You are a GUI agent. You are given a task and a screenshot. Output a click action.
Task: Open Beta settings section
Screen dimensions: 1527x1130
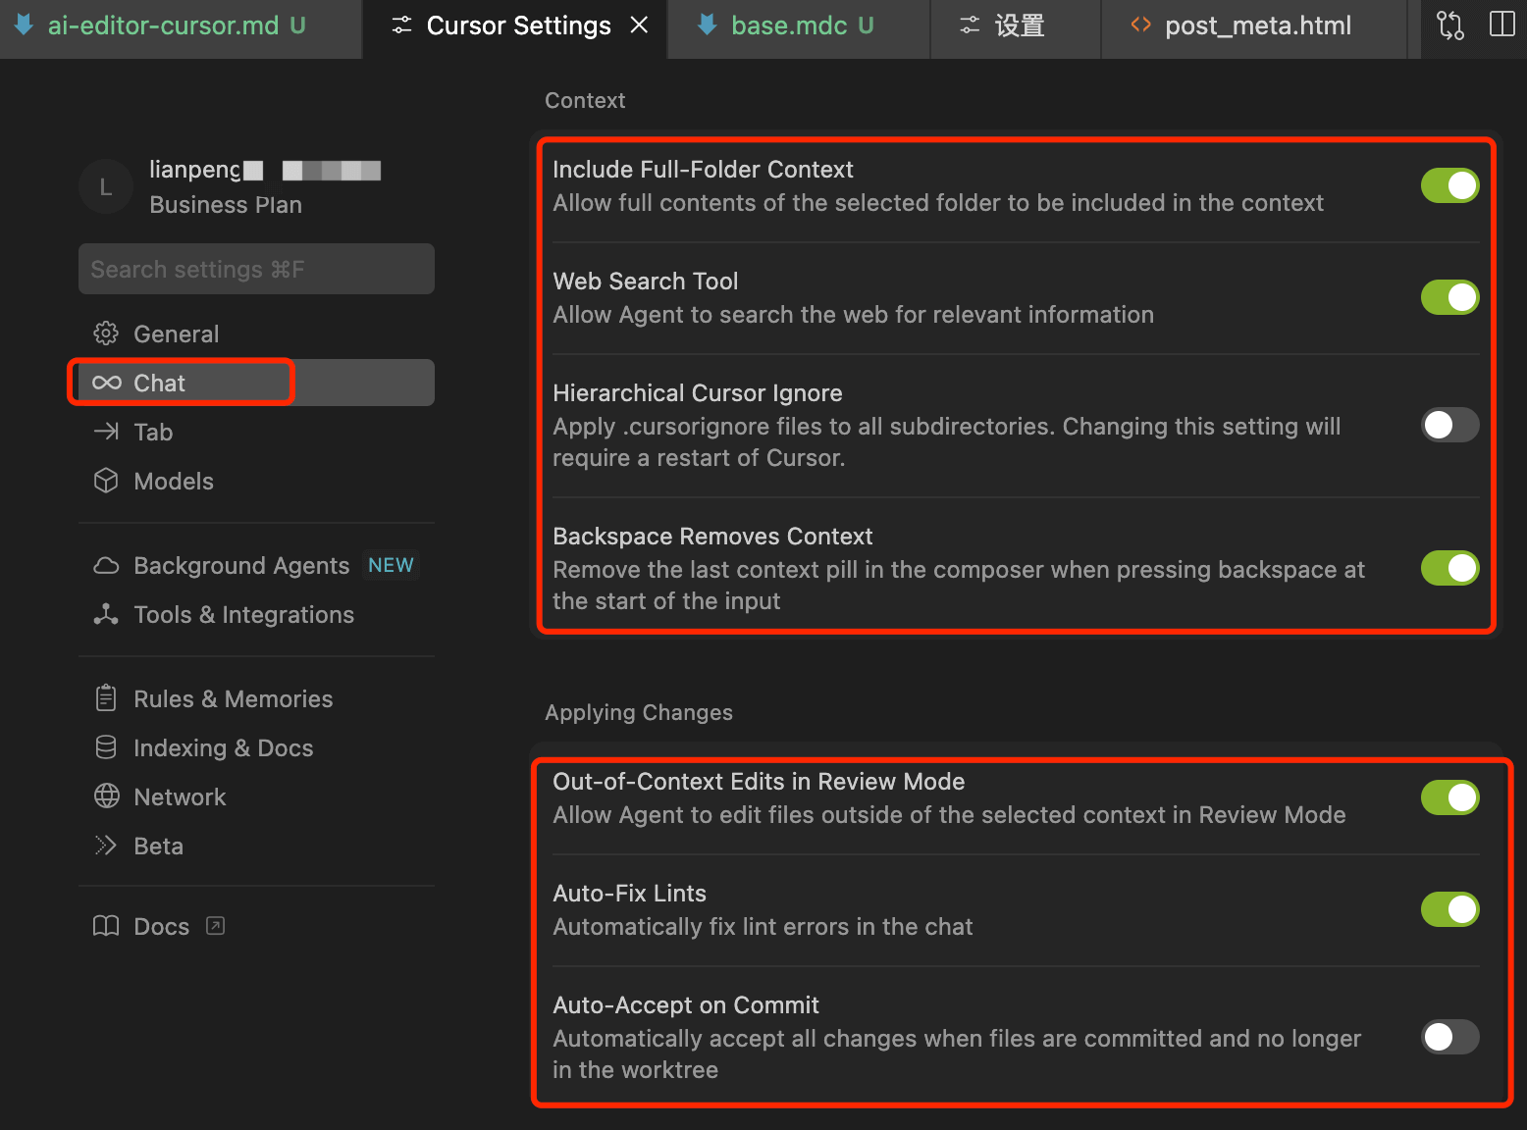coord(256,846)
